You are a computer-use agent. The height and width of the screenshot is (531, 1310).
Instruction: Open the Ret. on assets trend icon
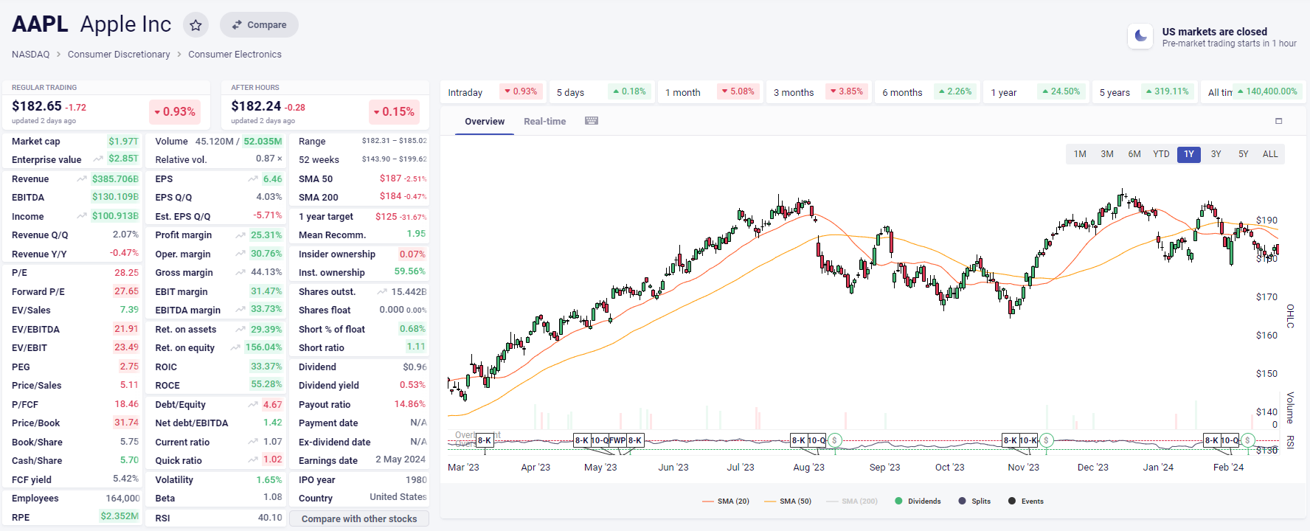[240, 329]
